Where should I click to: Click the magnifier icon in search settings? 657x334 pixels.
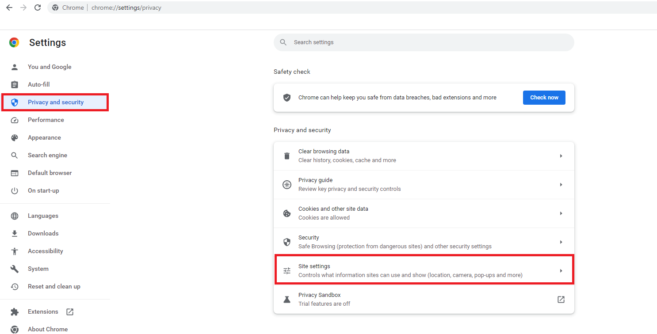(x=283, y=42)
